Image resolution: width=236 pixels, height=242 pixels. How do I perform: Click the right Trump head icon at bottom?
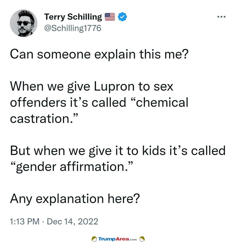pos(142,239)
